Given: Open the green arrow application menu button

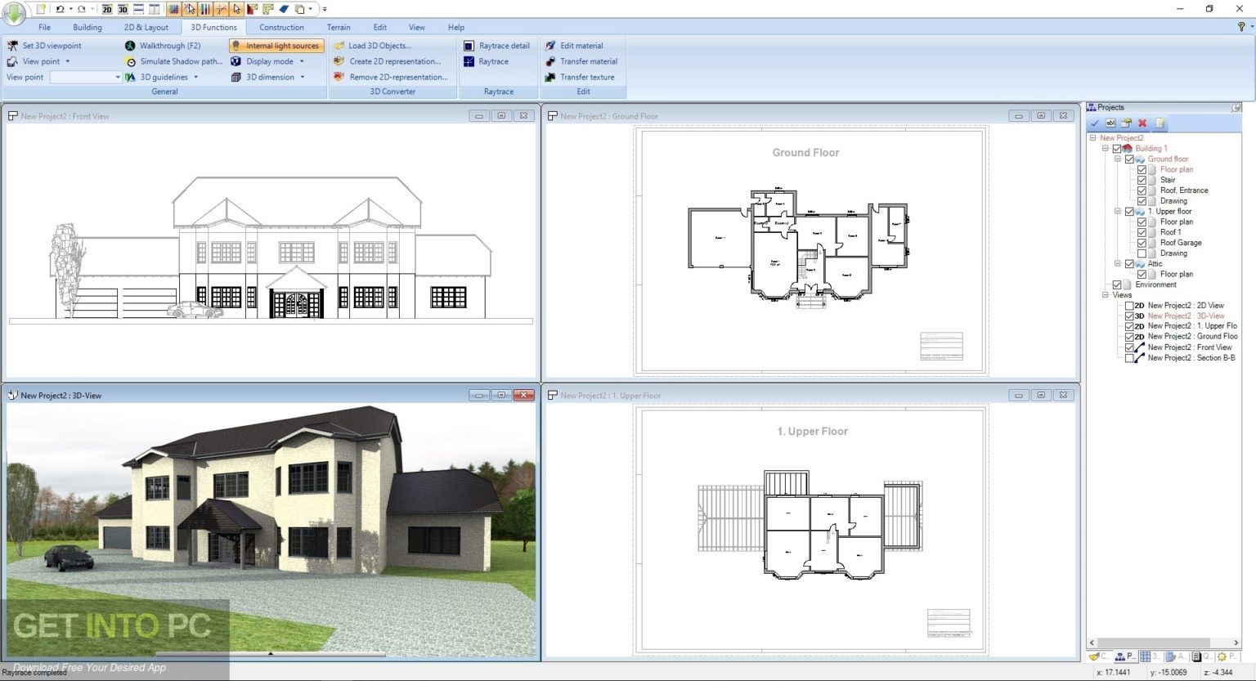Looking at the screenshot, I should [x=14, y=14].
